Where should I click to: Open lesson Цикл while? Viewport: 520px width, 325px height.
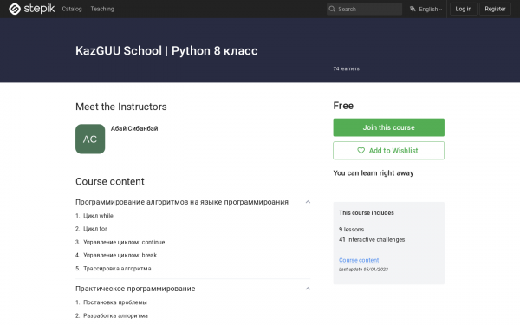pyautogui.click(x=98, y=216)
